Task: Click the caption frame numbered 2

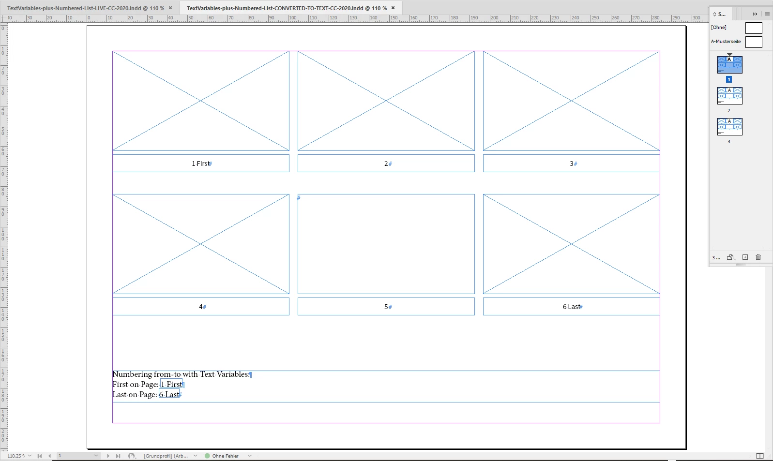Action: 386,164
